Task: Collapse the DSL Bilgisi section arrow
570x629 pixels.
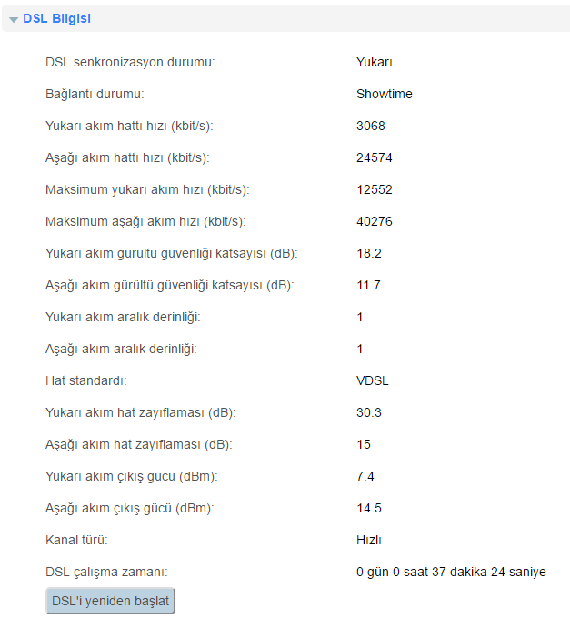Action: point(14,19)
